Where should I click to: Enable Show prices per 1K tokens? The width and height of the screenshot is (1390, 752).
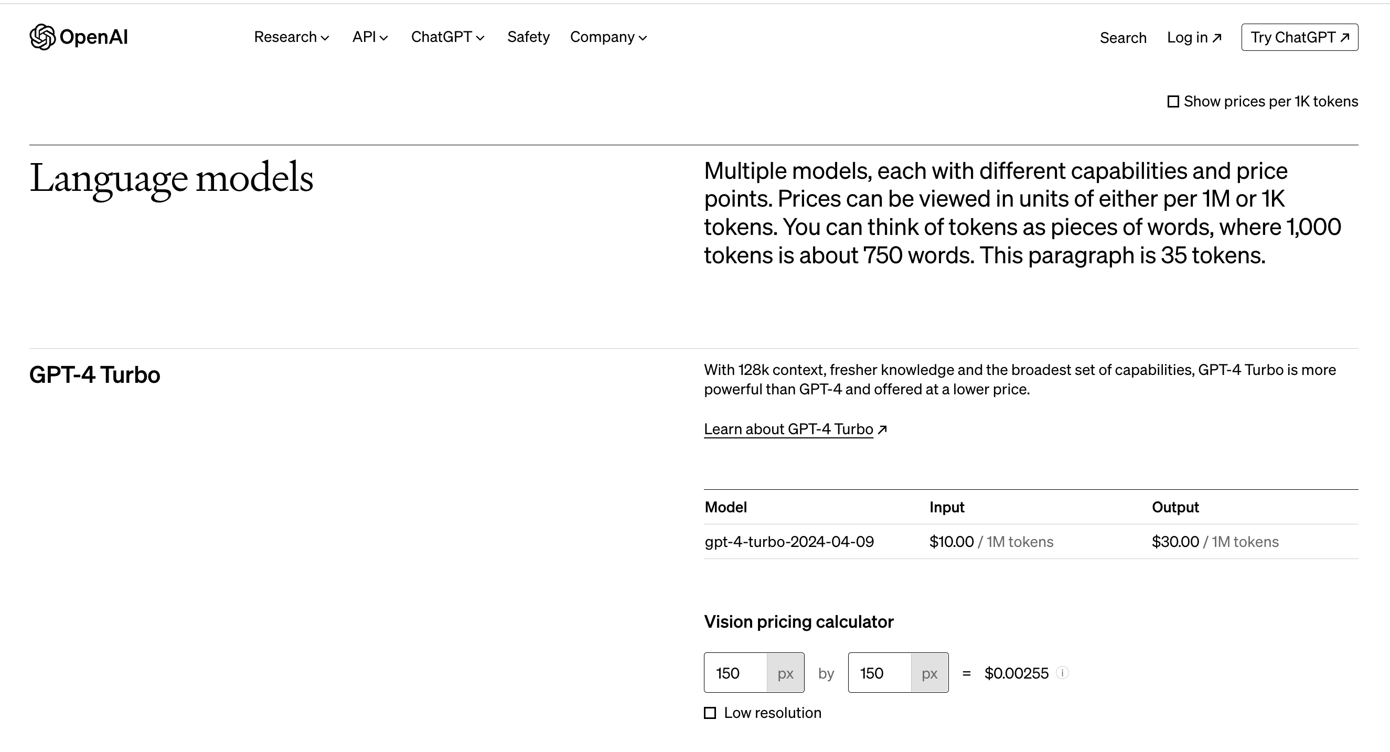1173,101
